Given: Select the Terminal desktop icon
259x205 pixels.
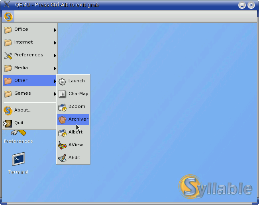Looking at the screenshot, I should coord(18,159).
